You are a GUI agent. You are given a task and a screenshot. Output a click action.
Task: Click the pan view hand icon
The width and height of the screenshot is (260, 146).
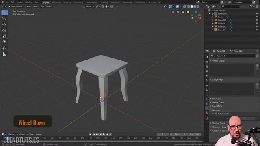183,12
